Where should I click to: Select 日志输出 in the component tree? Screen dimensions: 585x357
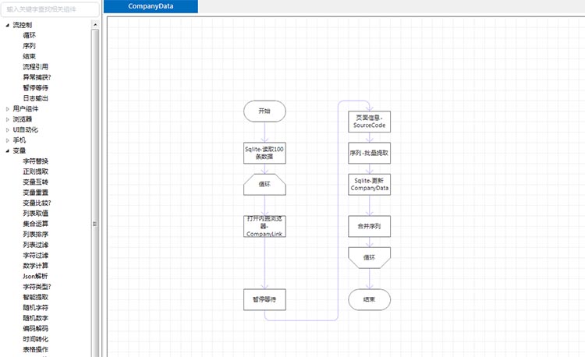tap(35, 98)
